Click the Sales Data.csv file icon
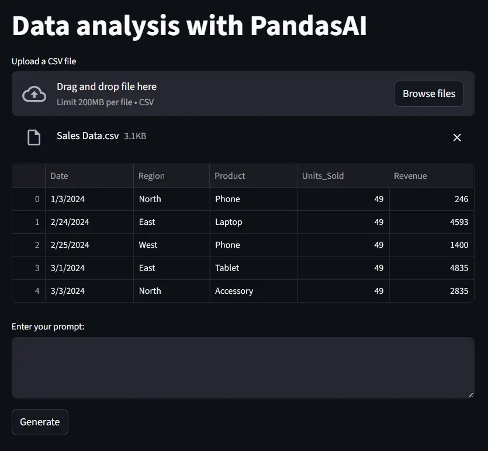 pos(34,137)
